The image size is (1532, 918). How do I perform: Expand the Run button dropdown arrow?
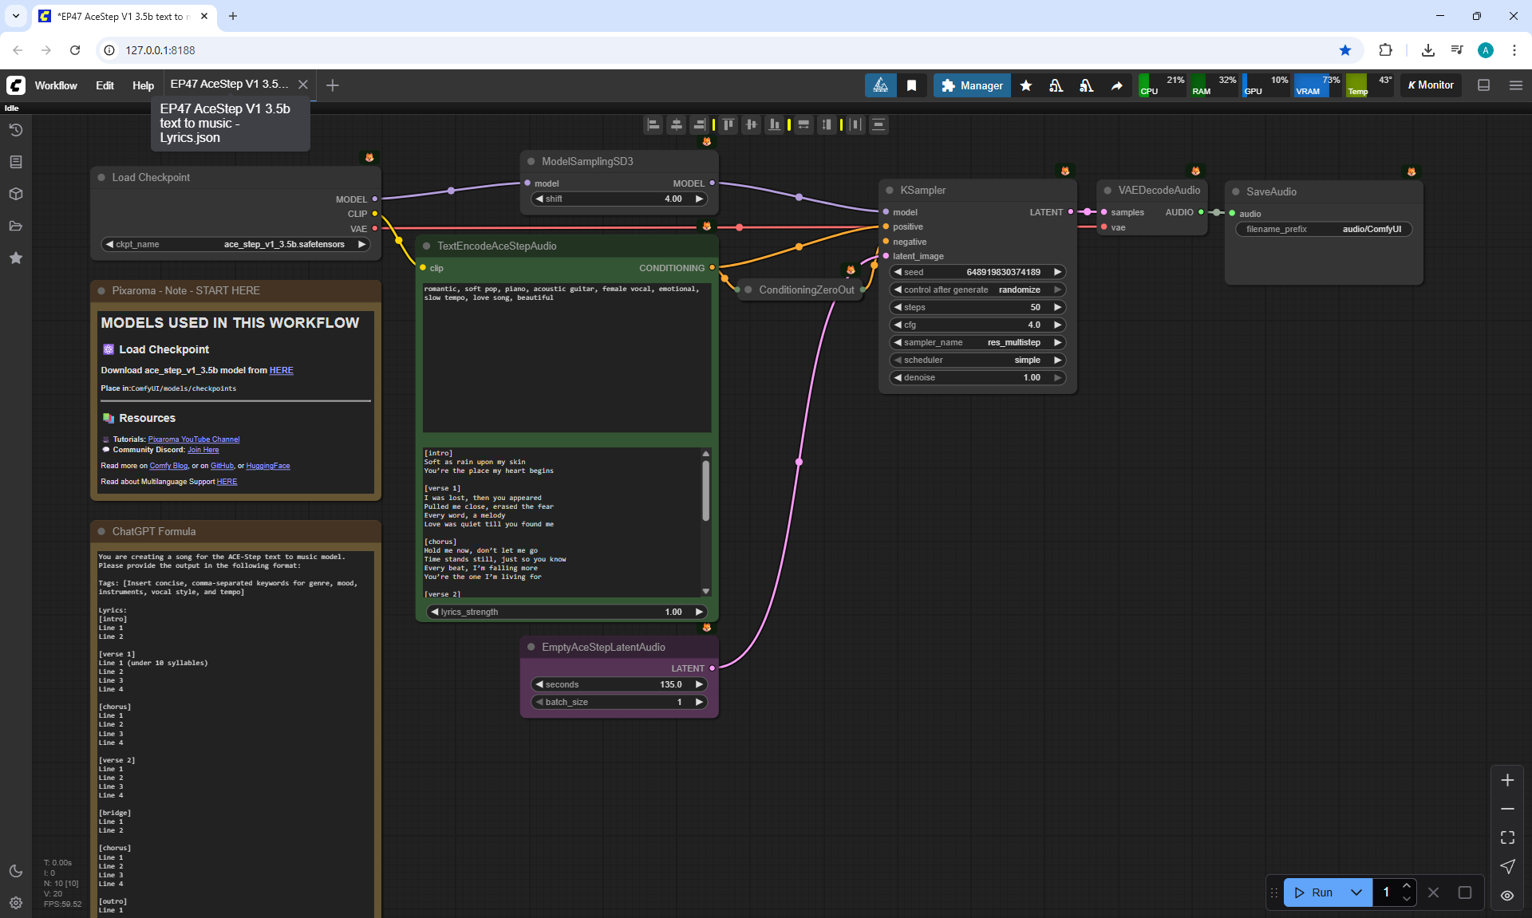(1356, 892)
